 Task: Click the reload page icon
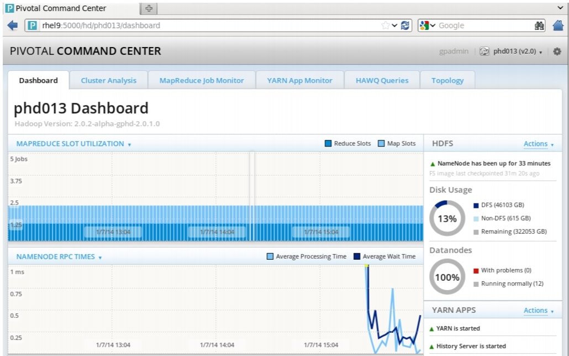pyautogui.click(x=405, y=25)
